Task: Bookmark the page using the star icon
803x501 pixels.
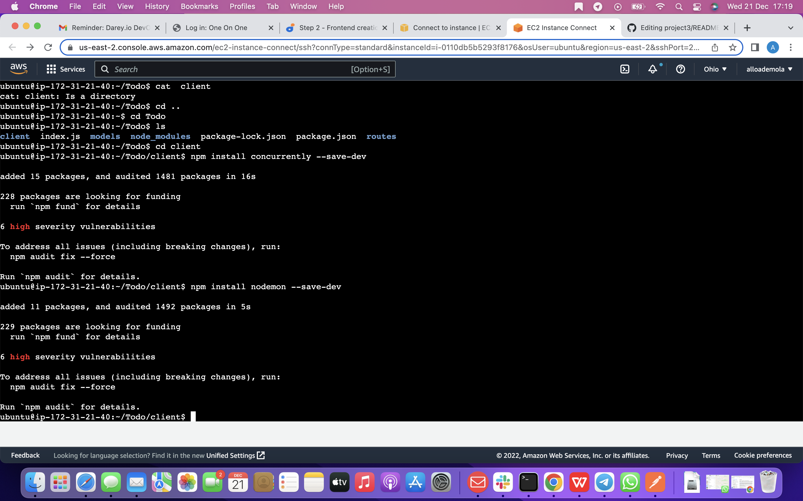Action: (x=733, y=47)
